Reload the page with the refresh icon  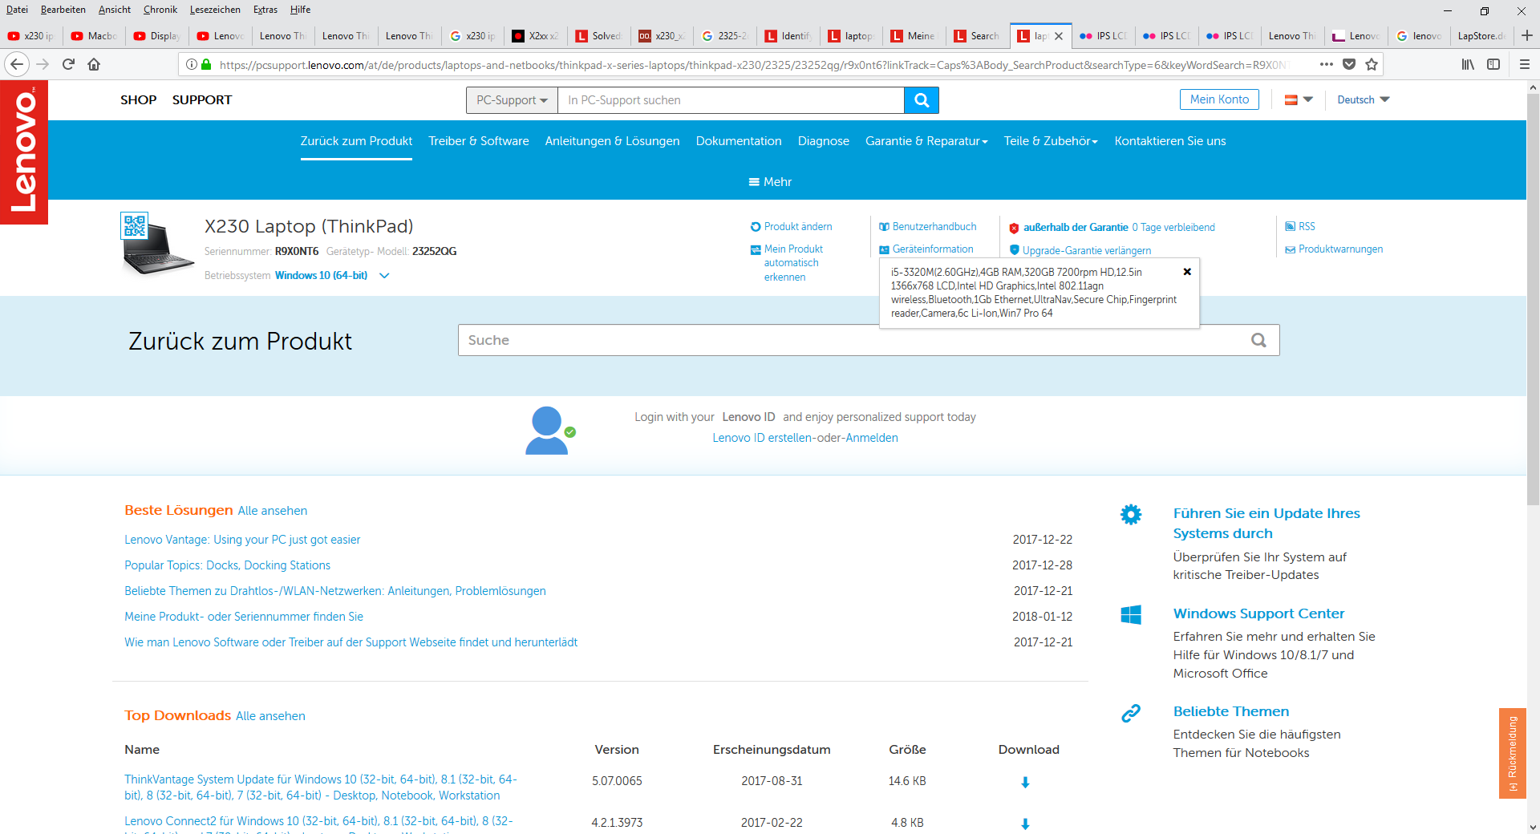[x=68, y=64]
